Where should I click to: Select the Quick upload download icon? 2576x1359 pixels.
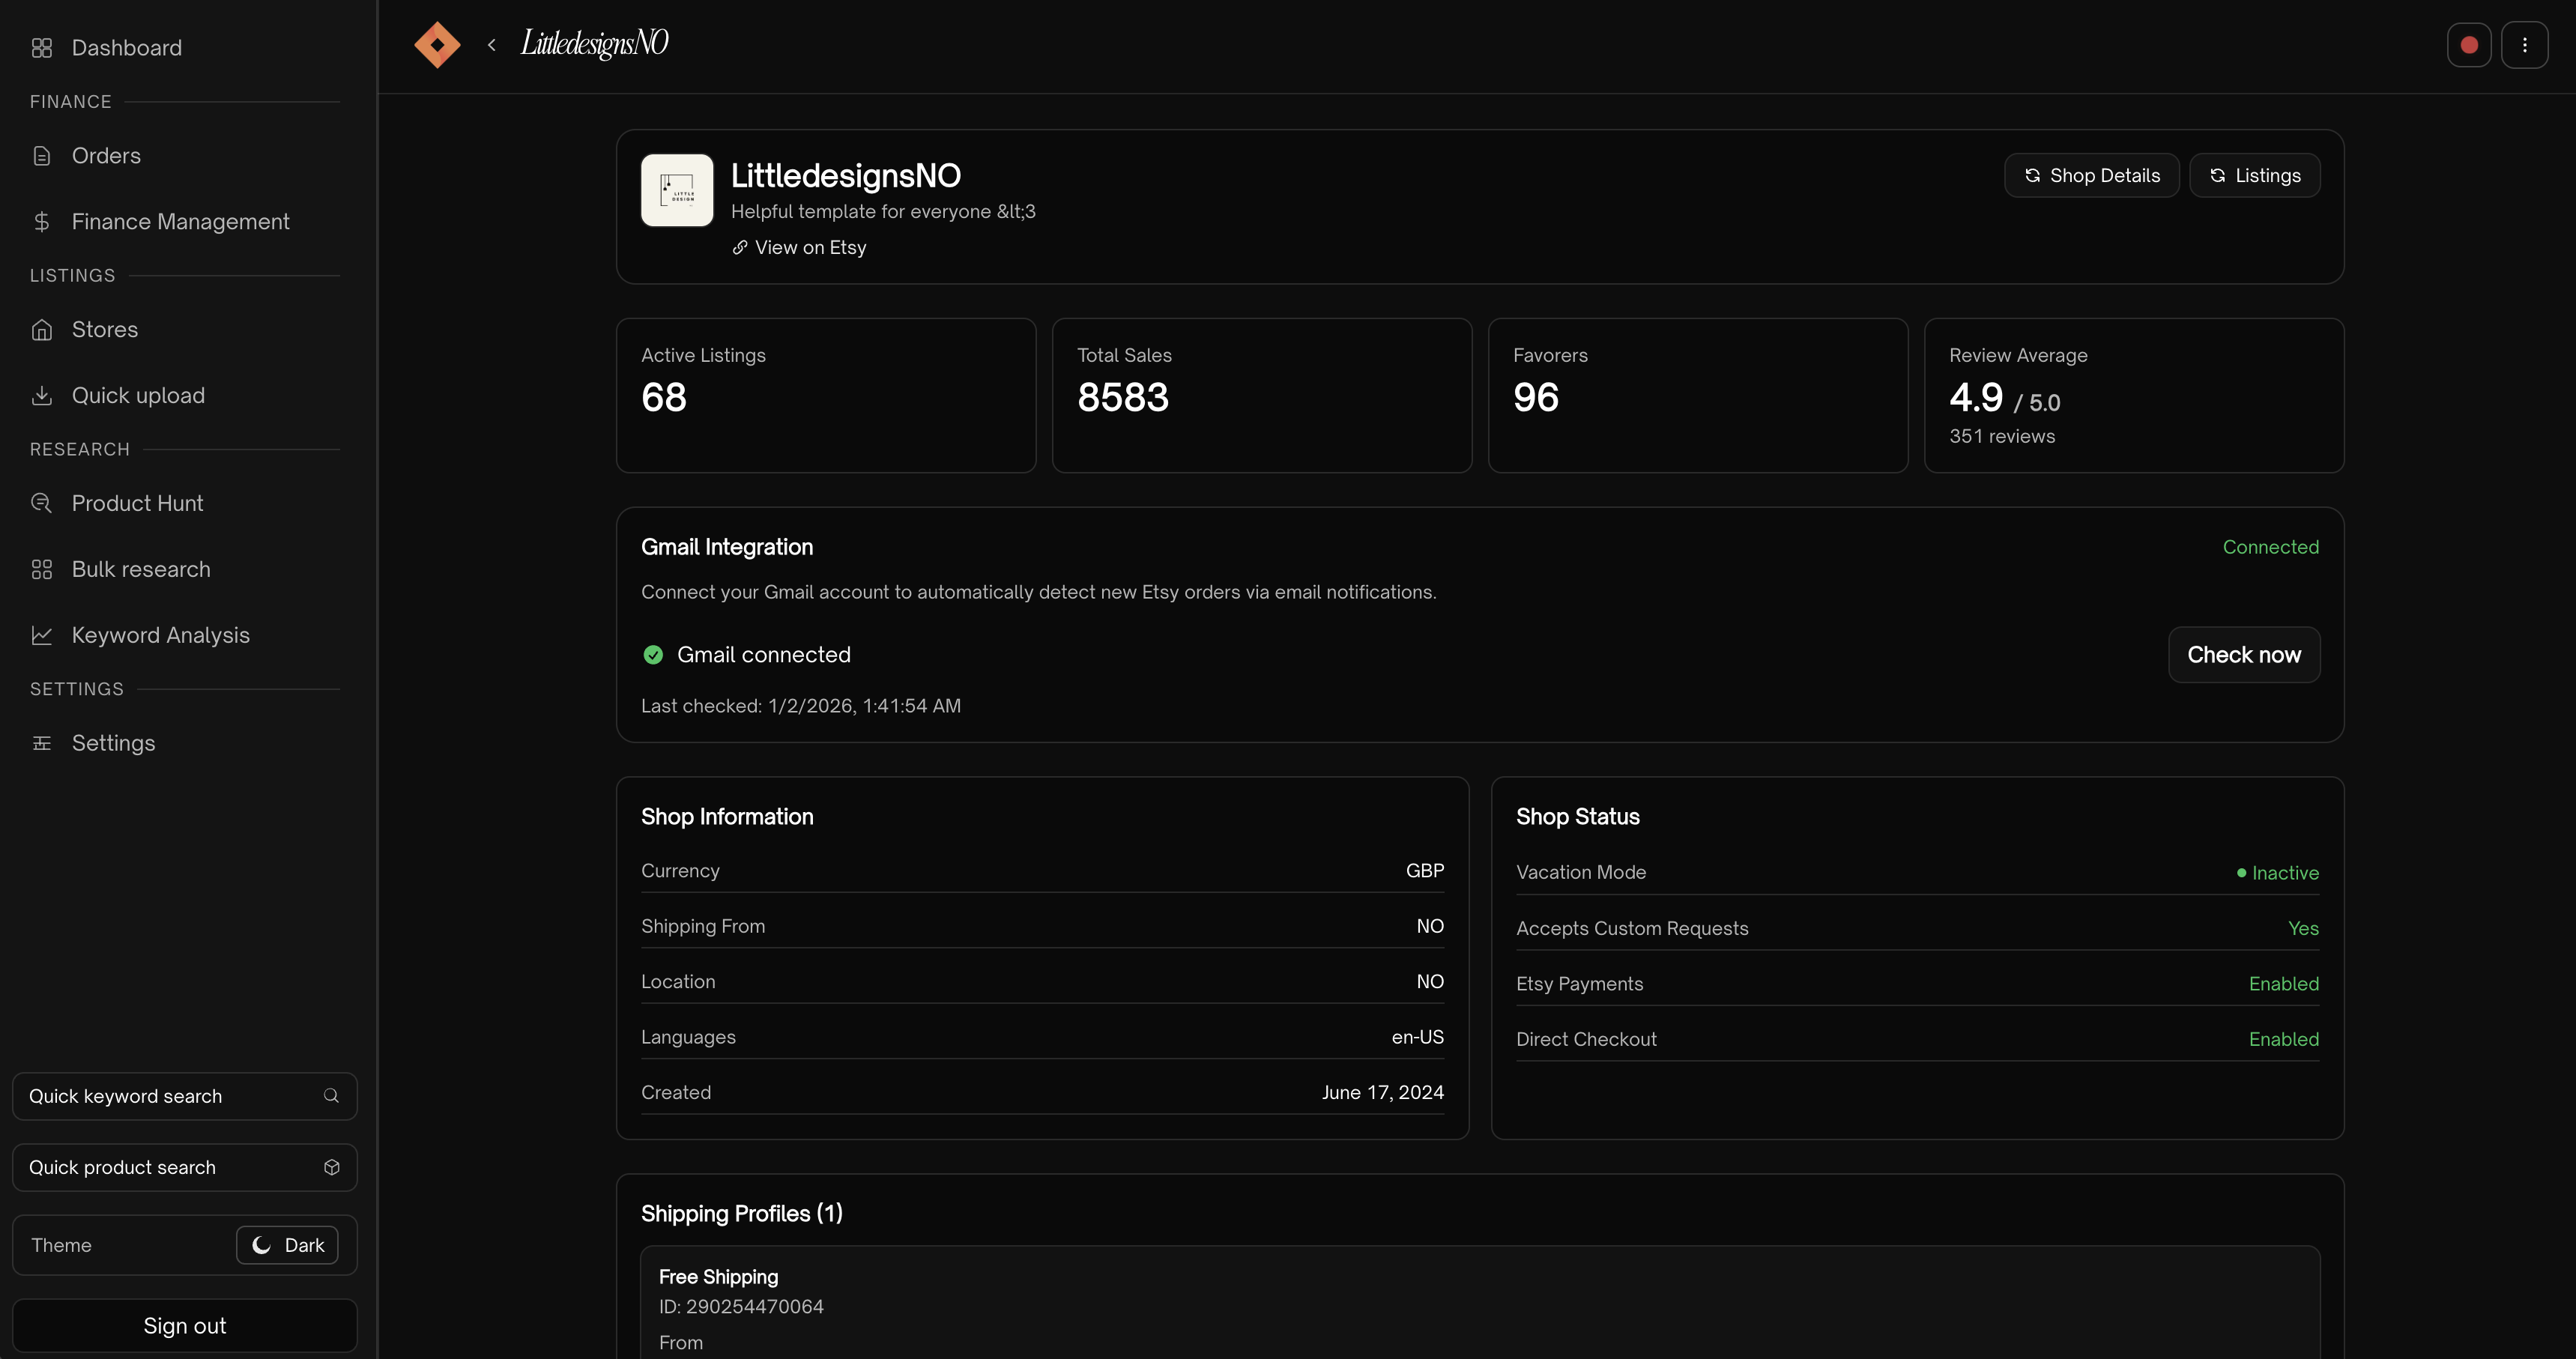click(x=42, y=396)
